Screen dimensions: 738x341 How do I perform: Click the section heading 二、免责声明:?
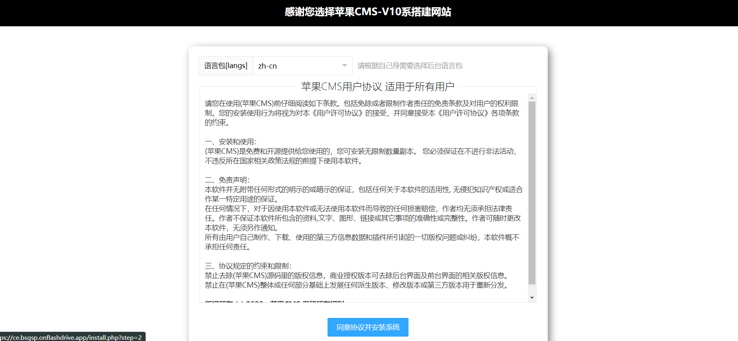click(227, 180)
